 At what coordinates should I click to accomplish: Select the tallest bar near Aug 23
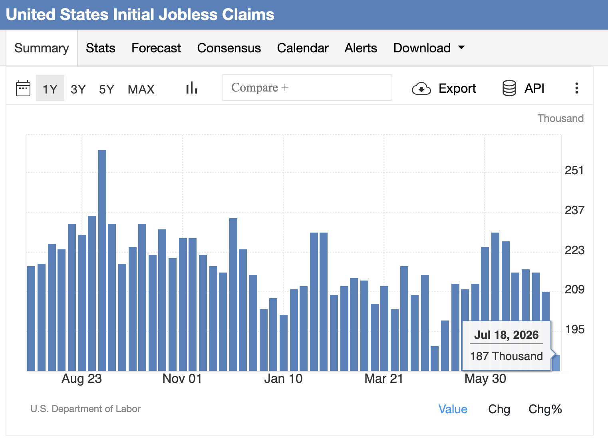(x=102, y=261)
